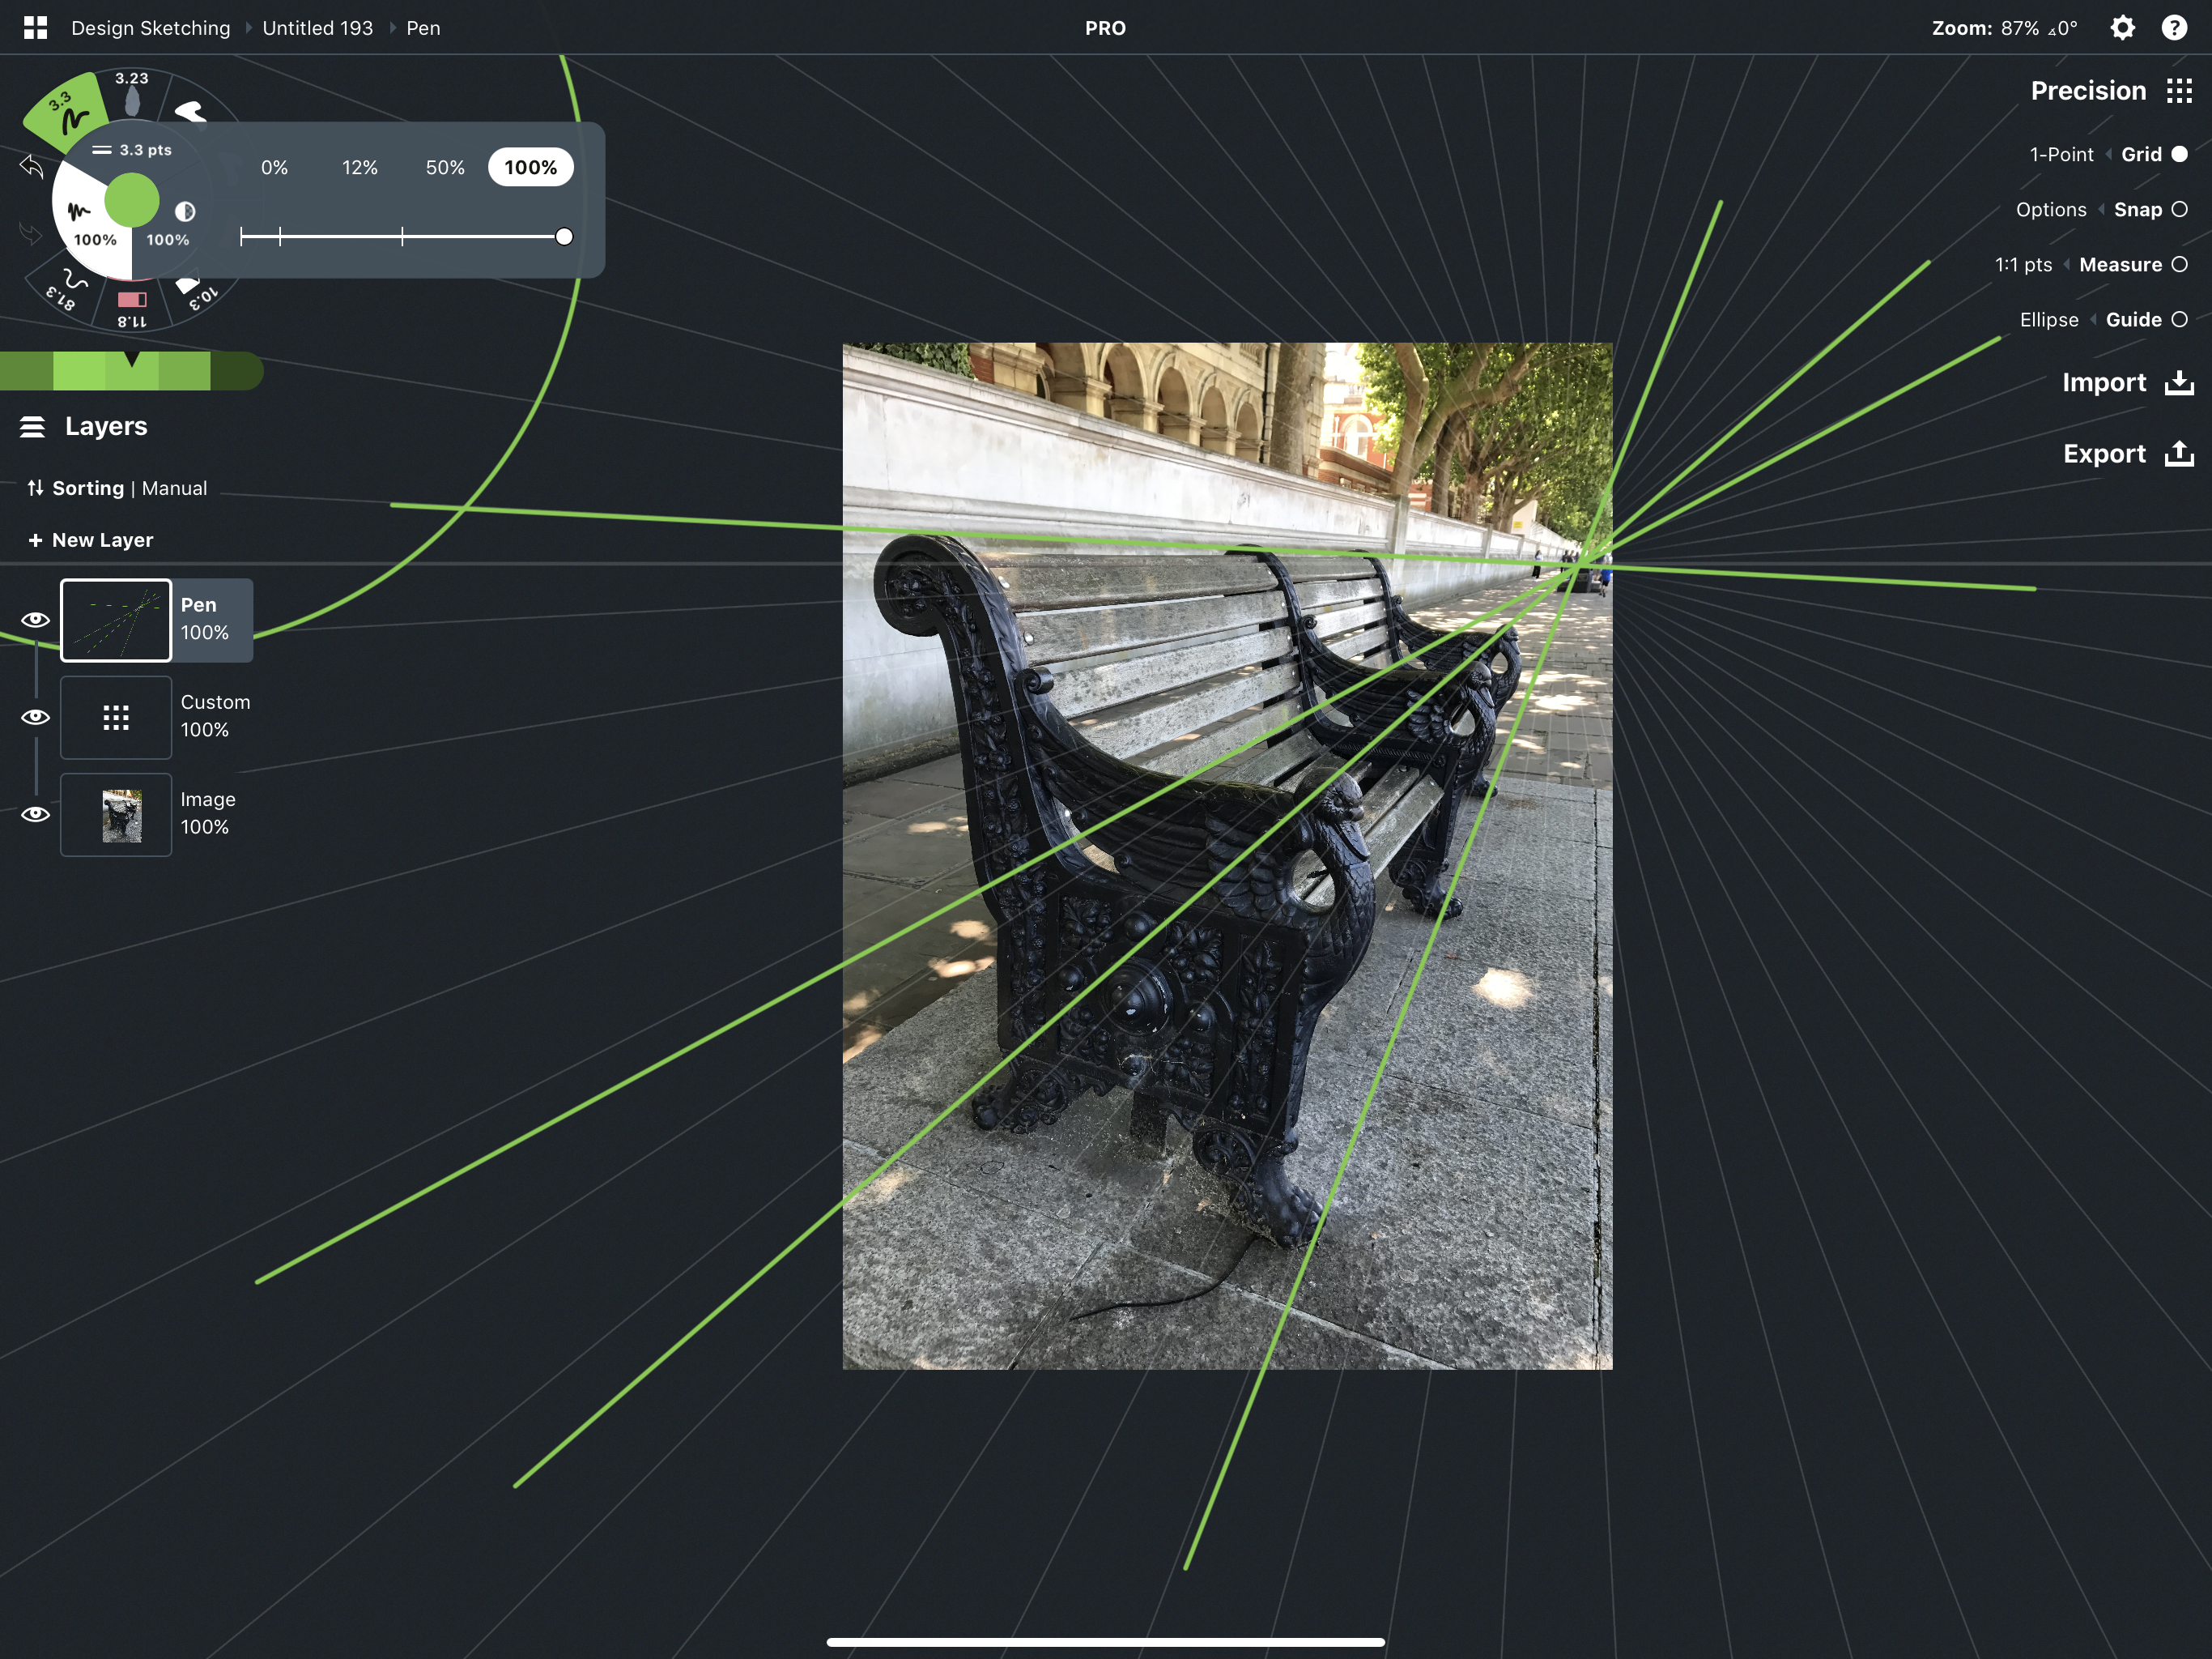Enable the Snap toggle

pos(2180,209)
